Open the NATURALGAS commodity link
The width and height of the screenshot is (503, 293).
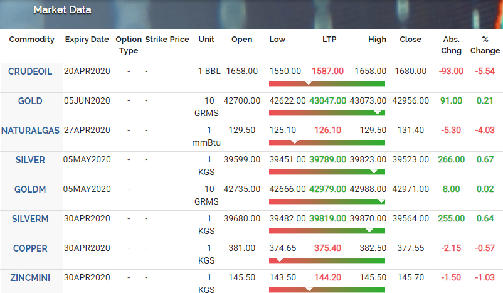point(30,131)
